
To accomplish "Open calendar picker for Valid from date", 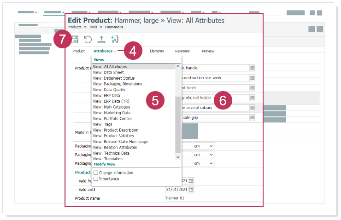I will [191, 180].
